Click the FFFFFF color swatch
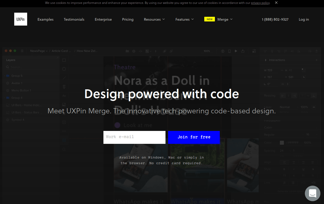The image size is (324, 204). (x=282, y=143)
